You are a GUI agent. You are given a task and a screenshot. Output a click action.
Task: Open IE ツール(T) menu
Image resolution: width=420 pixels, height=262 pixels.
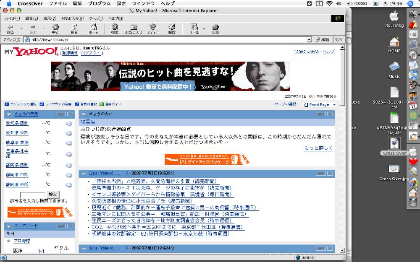tap(96, 18)
